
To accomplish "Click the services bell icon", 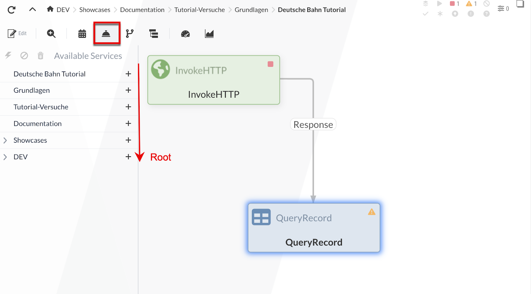I will click(x=106, y=33).
